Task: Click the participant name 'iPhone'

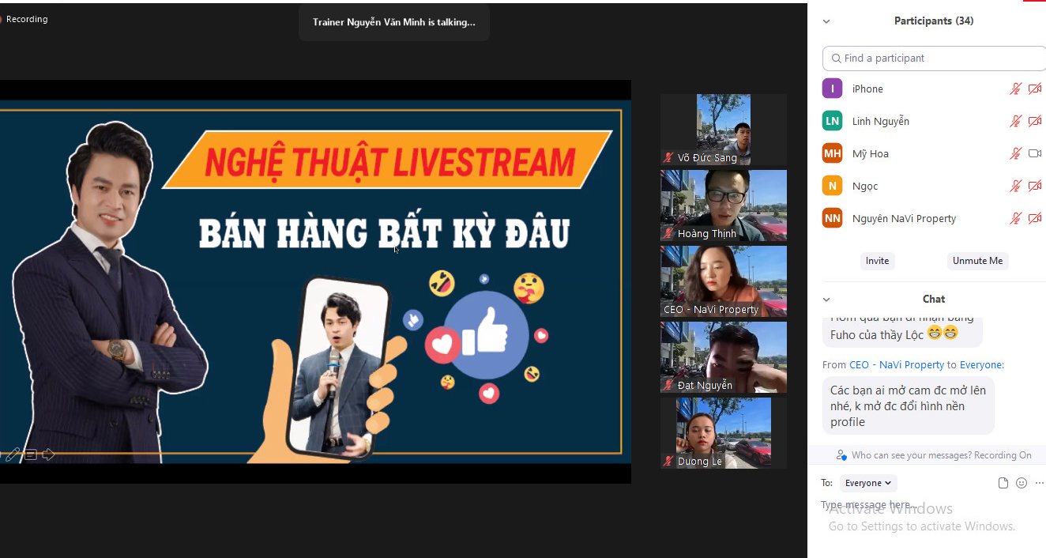Action: point(867,89)
